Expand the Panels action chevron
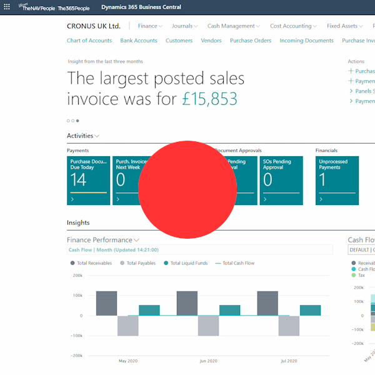Image resolution: width=375 pixels, height=375 pixels. (x=351, y=91)
